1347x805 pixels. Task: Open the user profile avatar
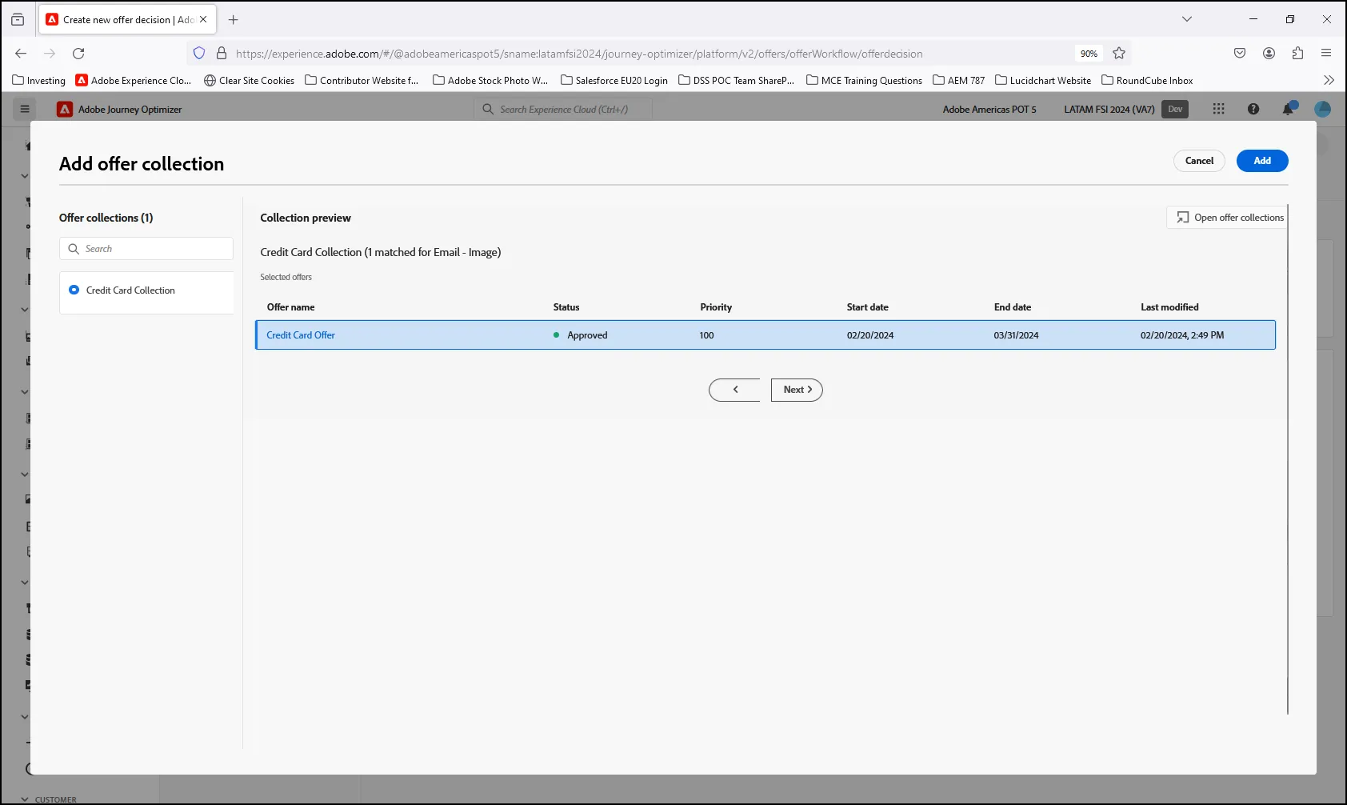pyautogui.click(x=1323, y=109)
